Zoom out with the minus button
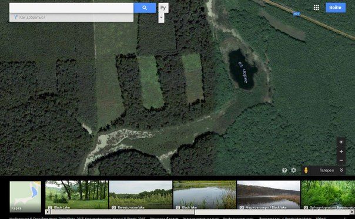The height and width of the screenshot is (219, 355). (x=341, y=160)
